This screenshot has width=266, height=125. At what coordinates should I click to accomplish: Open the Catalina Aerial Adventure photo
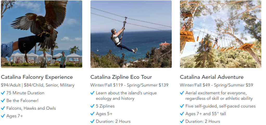220,34
